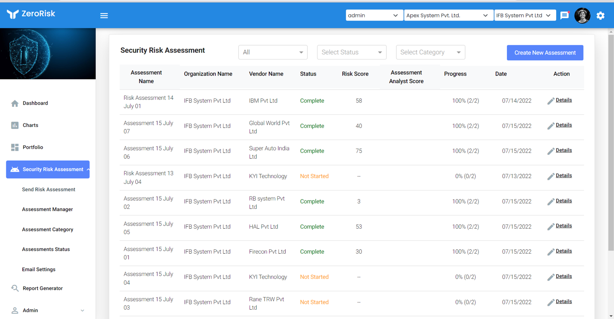The height and width of the screenshot is (319, 614).
Task: Go to Dashboard in sidebar
Action: coord(35,103)
